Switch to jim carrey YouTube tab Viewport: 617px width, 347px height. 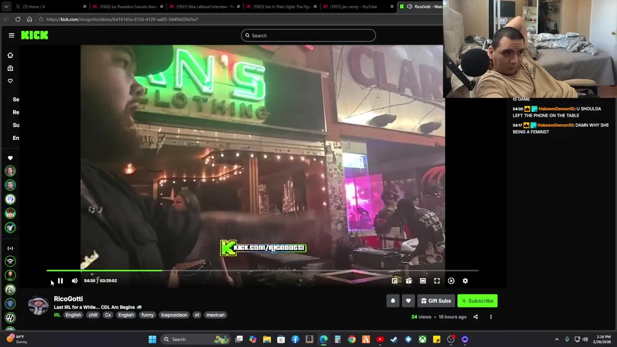(x=357, y=7)
